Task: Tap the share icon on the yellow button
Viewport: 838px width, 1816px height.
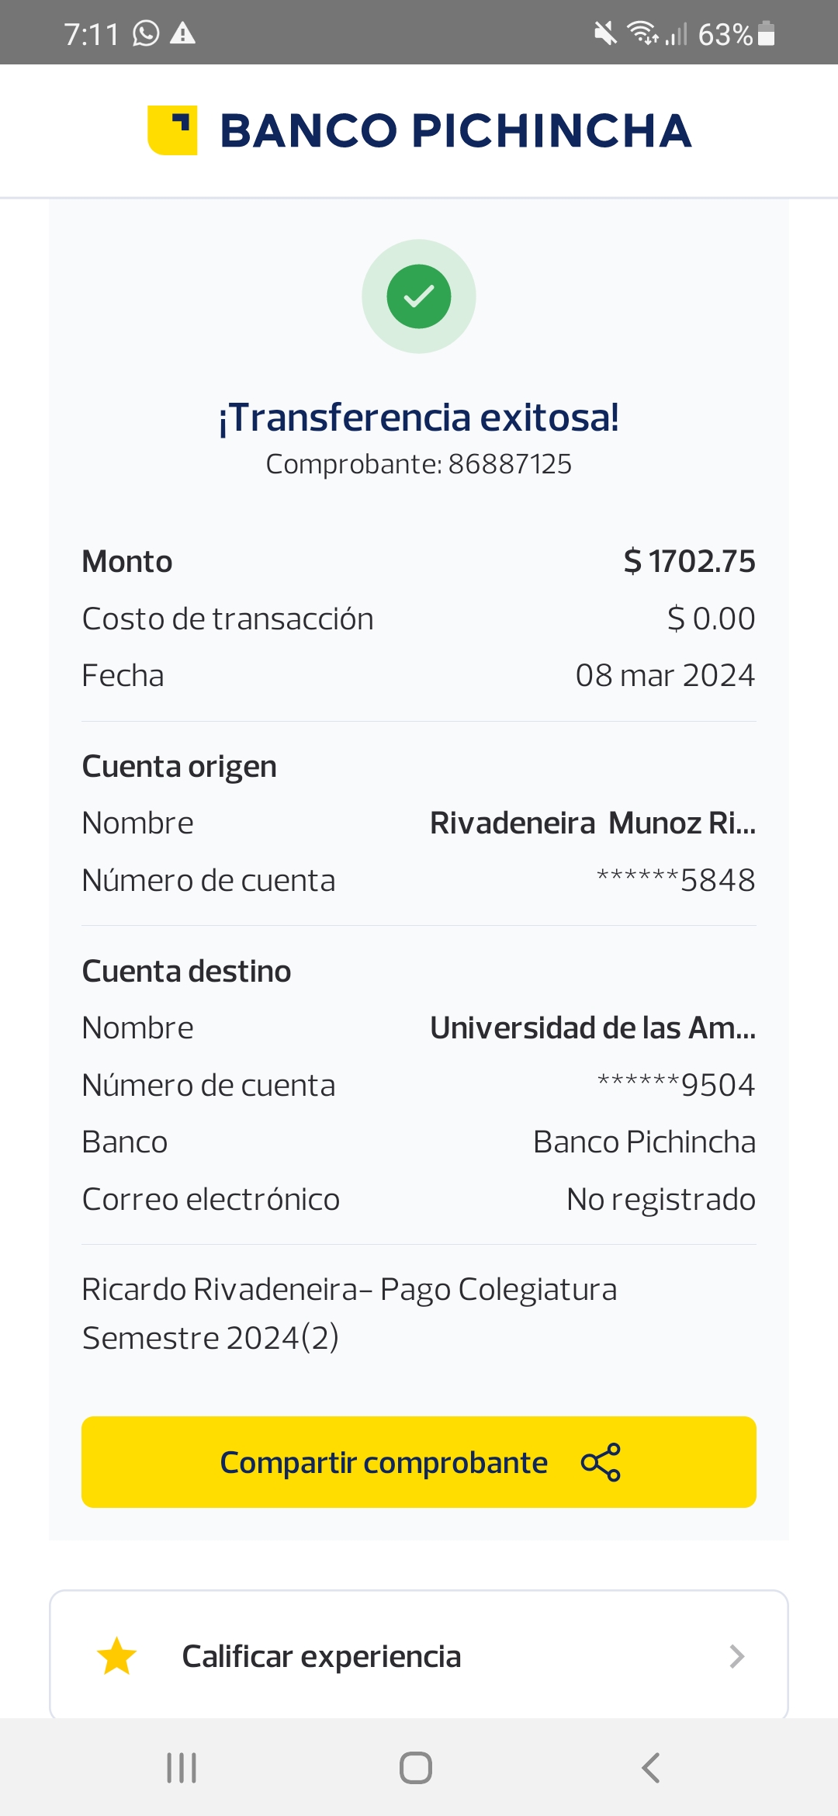Action: coord(601,1462)
